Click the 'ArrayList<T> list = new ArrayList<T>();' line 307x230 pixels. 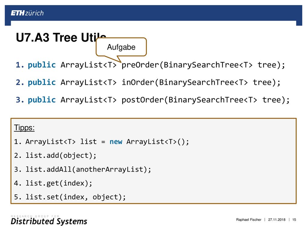(x=101, y=142)
